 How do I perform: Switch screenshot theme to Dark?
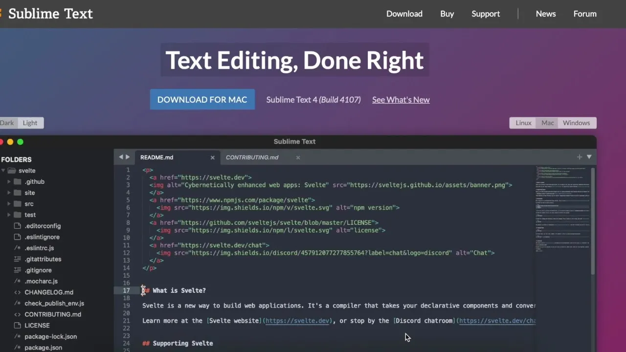point(8,123)
